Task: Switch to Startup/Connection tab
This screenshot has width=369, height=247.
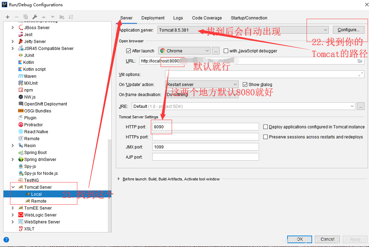Action: pyautogui.click(x=249, y=18)
